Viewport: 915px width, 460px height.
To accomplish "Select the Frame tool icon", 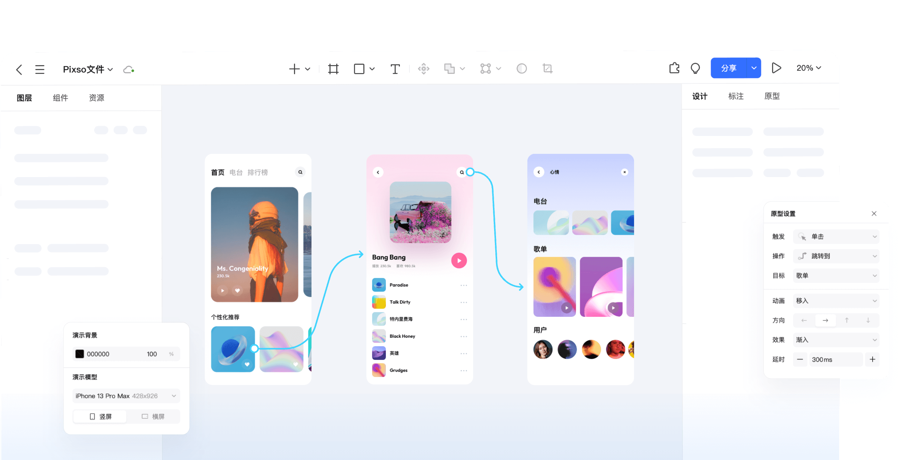I will [x=333, y=69].
